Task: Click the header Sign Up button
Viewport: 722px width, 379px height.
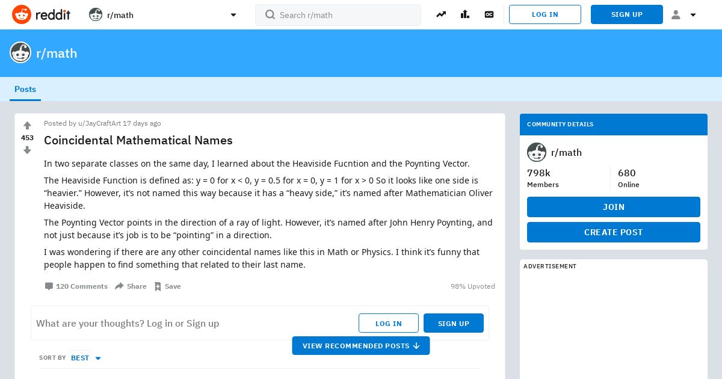Action: coord(627,14)
